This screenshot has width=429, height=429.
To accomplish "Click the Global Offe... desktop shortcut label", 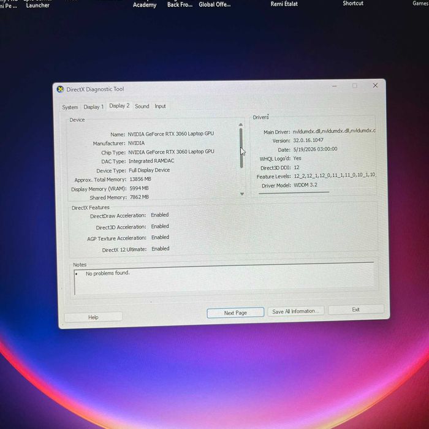I will pyautogui.click(x=214, y=4).
